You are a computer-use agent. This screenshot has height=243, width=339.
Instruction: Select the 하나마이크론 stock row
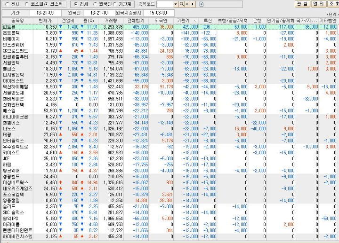tap(169, 117)
